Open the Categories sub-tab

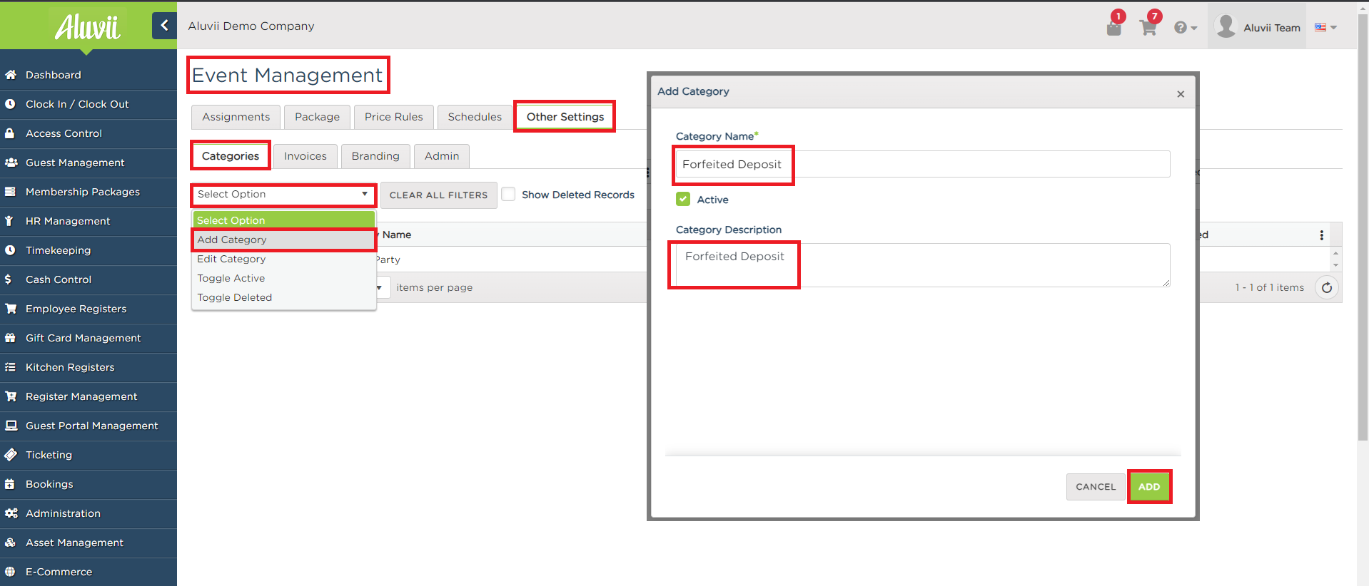click(231, 156)
